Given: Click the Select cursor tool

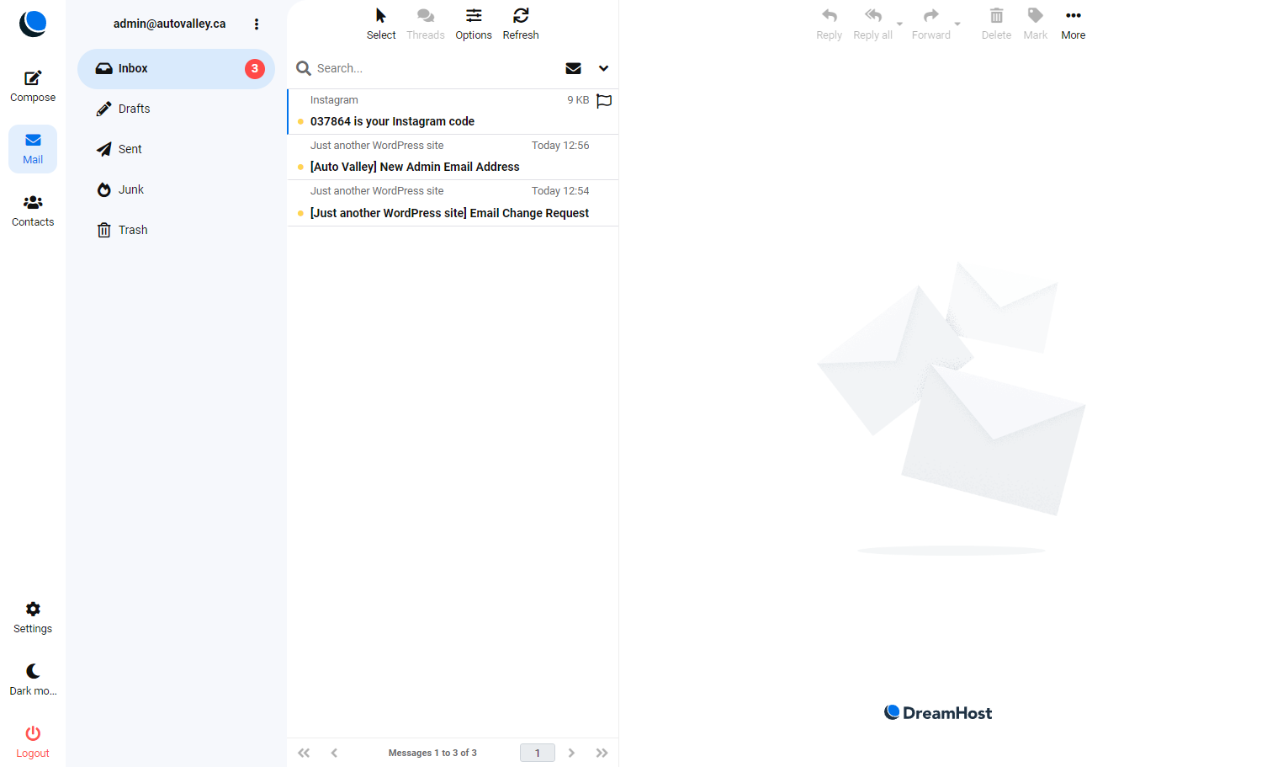Looking at the screenshot, I should coord(381,24).
